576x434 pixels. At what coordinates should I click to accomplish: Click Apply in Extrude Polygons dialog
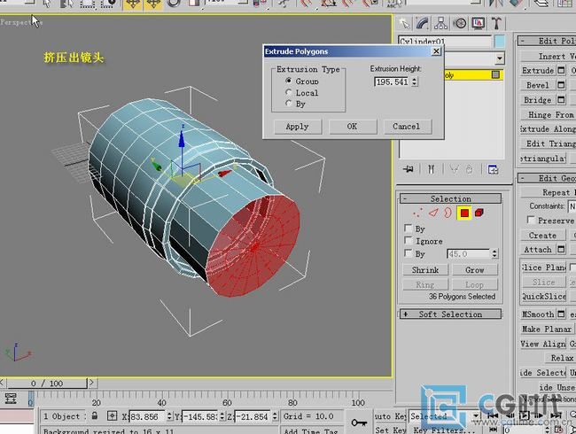[297, 127]
